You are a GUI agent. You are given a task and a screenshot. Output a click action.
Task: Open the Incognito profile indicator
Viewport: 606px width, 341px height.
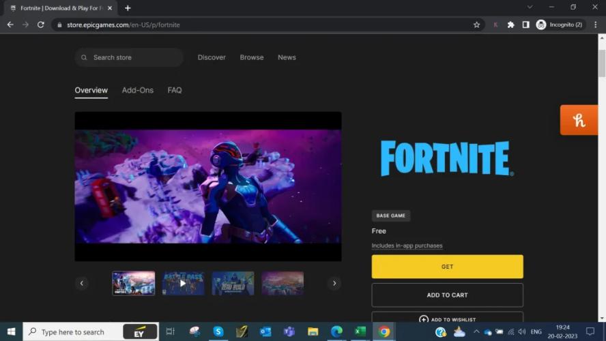(560, 25)
